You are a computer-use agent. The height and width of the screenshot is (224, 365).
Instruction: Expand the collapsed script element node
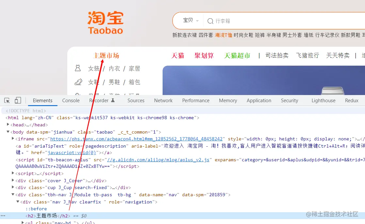(13, 173)
